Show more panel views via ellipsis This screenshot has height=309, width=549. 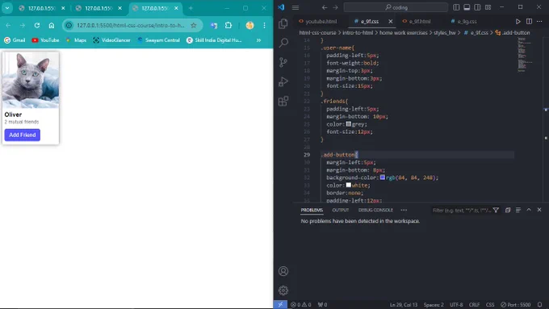[404, 210]
